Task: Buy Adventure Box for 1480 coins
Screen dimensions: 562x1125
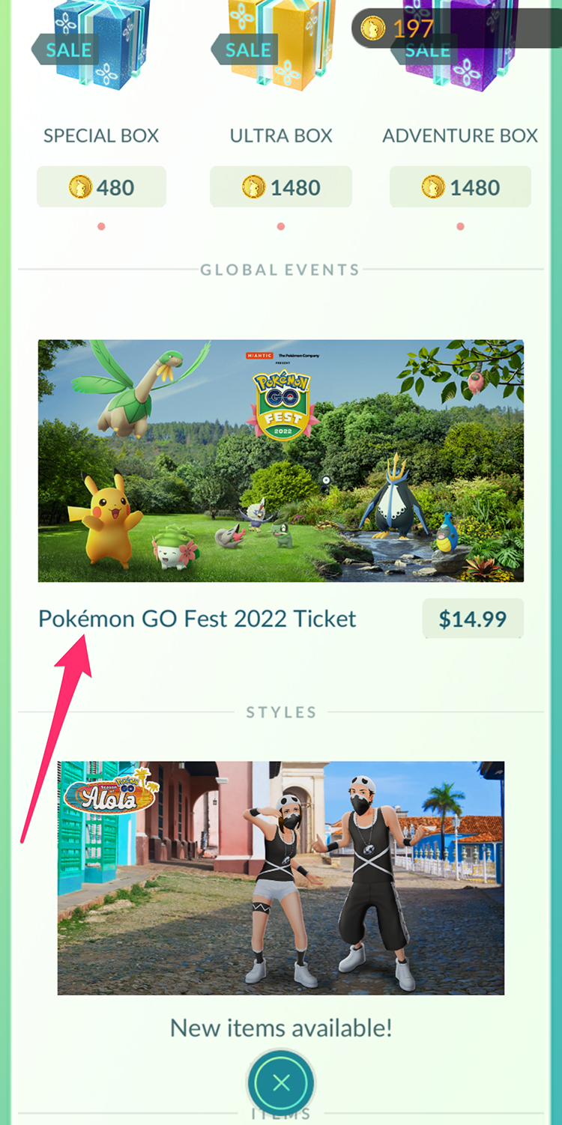Action: pos(460,187)
